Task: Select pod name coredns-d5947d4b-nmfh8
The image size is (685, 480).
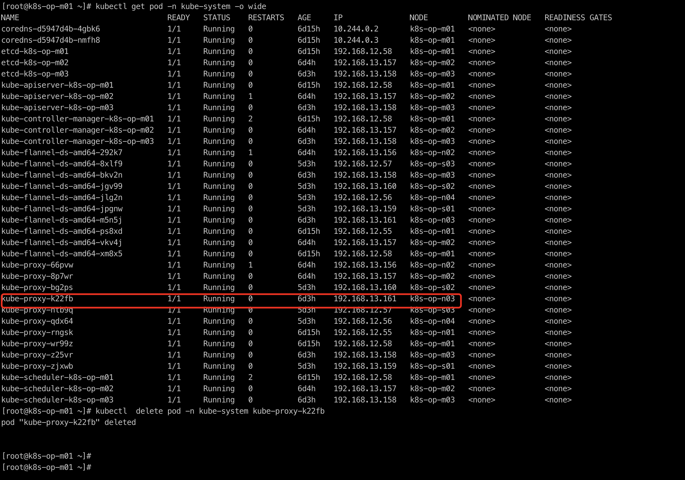Action: tap(51, 40)
